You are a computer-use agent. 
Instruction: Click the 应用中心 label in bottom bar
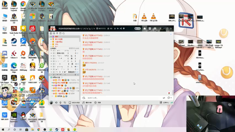click(166, 102)
